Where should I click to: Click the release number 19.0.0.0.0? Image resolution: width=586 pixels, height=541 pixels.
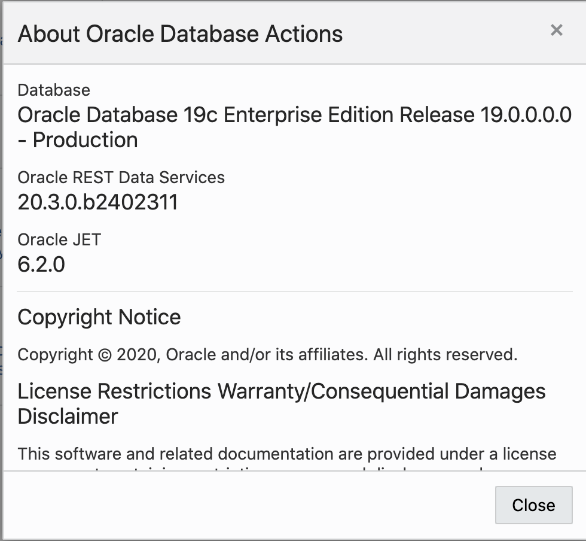[x=526, y=114]
